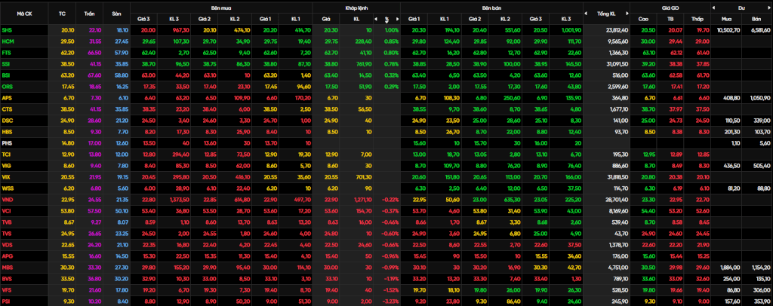Click the Thấp column header

[697, 19]
